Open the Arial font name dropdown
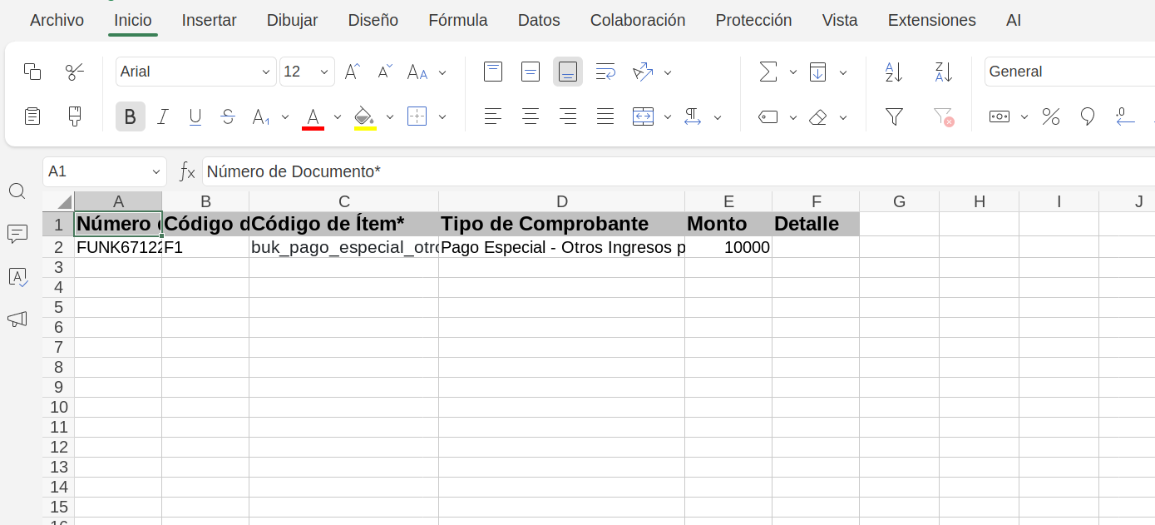The height and width of the screenshot is (525, 1155). click(x=195, y=72)
